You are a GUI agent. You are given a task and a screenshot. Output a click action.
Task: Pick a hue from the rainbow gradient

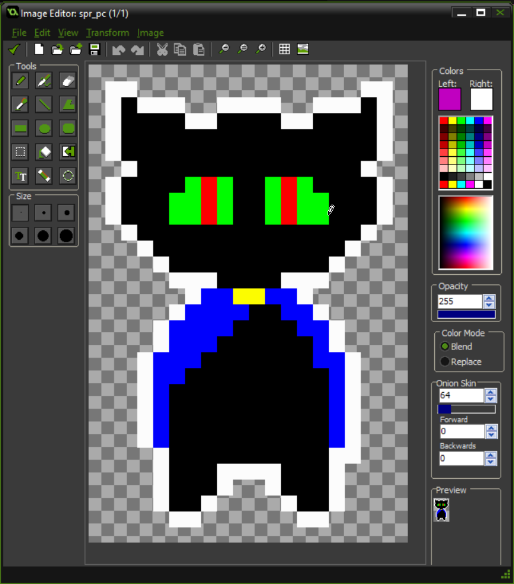pos(466,233)
